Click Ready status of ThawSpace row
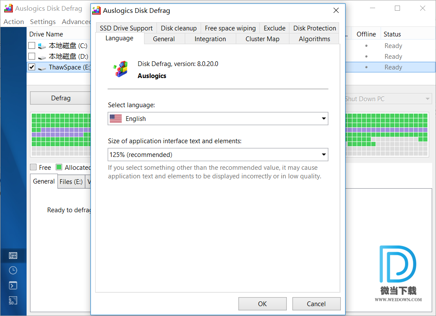The height and width of the screenshot is (316, 436). coord(393,67)
